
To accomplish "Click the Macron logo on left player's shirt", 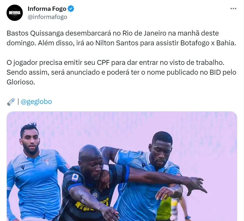I will pos(23,168).
